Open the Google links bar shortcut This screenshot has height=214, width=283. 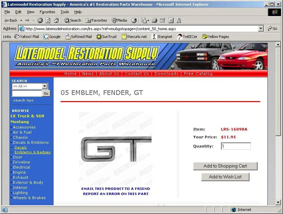pos(52,37)
